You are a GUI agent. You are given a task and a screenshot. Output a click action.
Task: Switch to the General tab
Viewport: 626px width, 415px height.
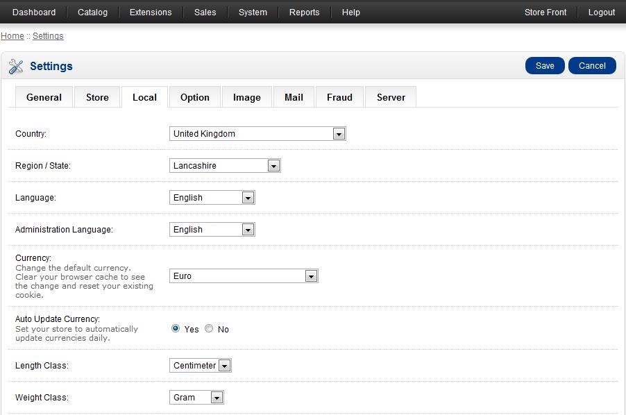[x=44, y=97]
